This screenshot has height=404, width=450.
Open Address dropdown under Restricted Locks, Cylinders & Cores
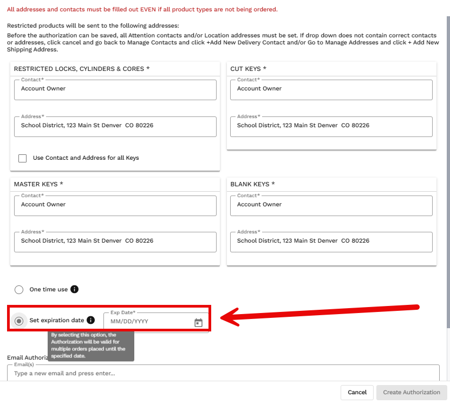(x=115, y=127)
